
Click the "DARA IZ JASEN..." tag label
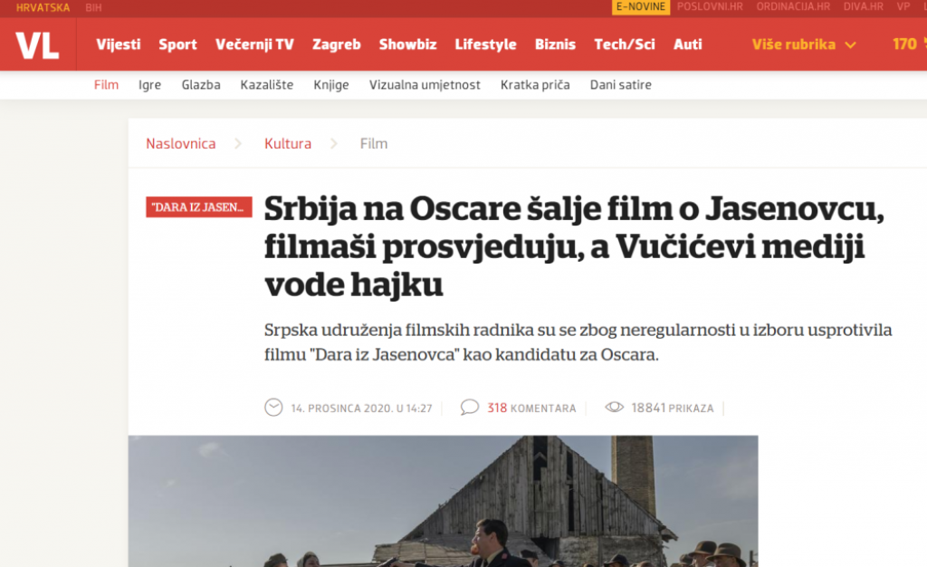pyautogui.click(x=198, y=207)
